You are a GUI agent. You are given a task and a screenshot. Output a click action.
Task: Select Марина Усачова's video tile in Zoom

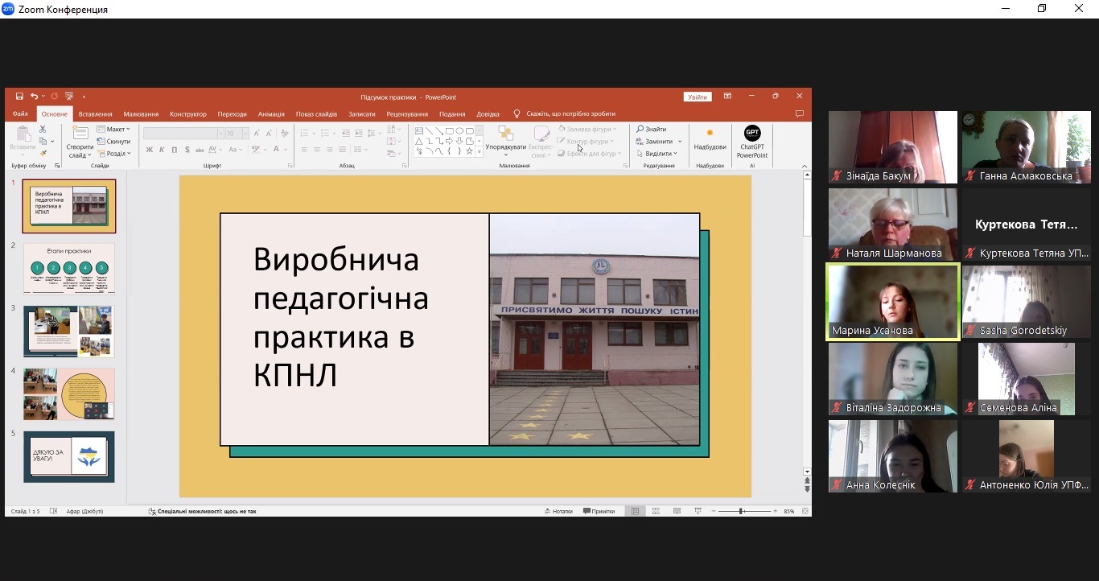point(893,302)
